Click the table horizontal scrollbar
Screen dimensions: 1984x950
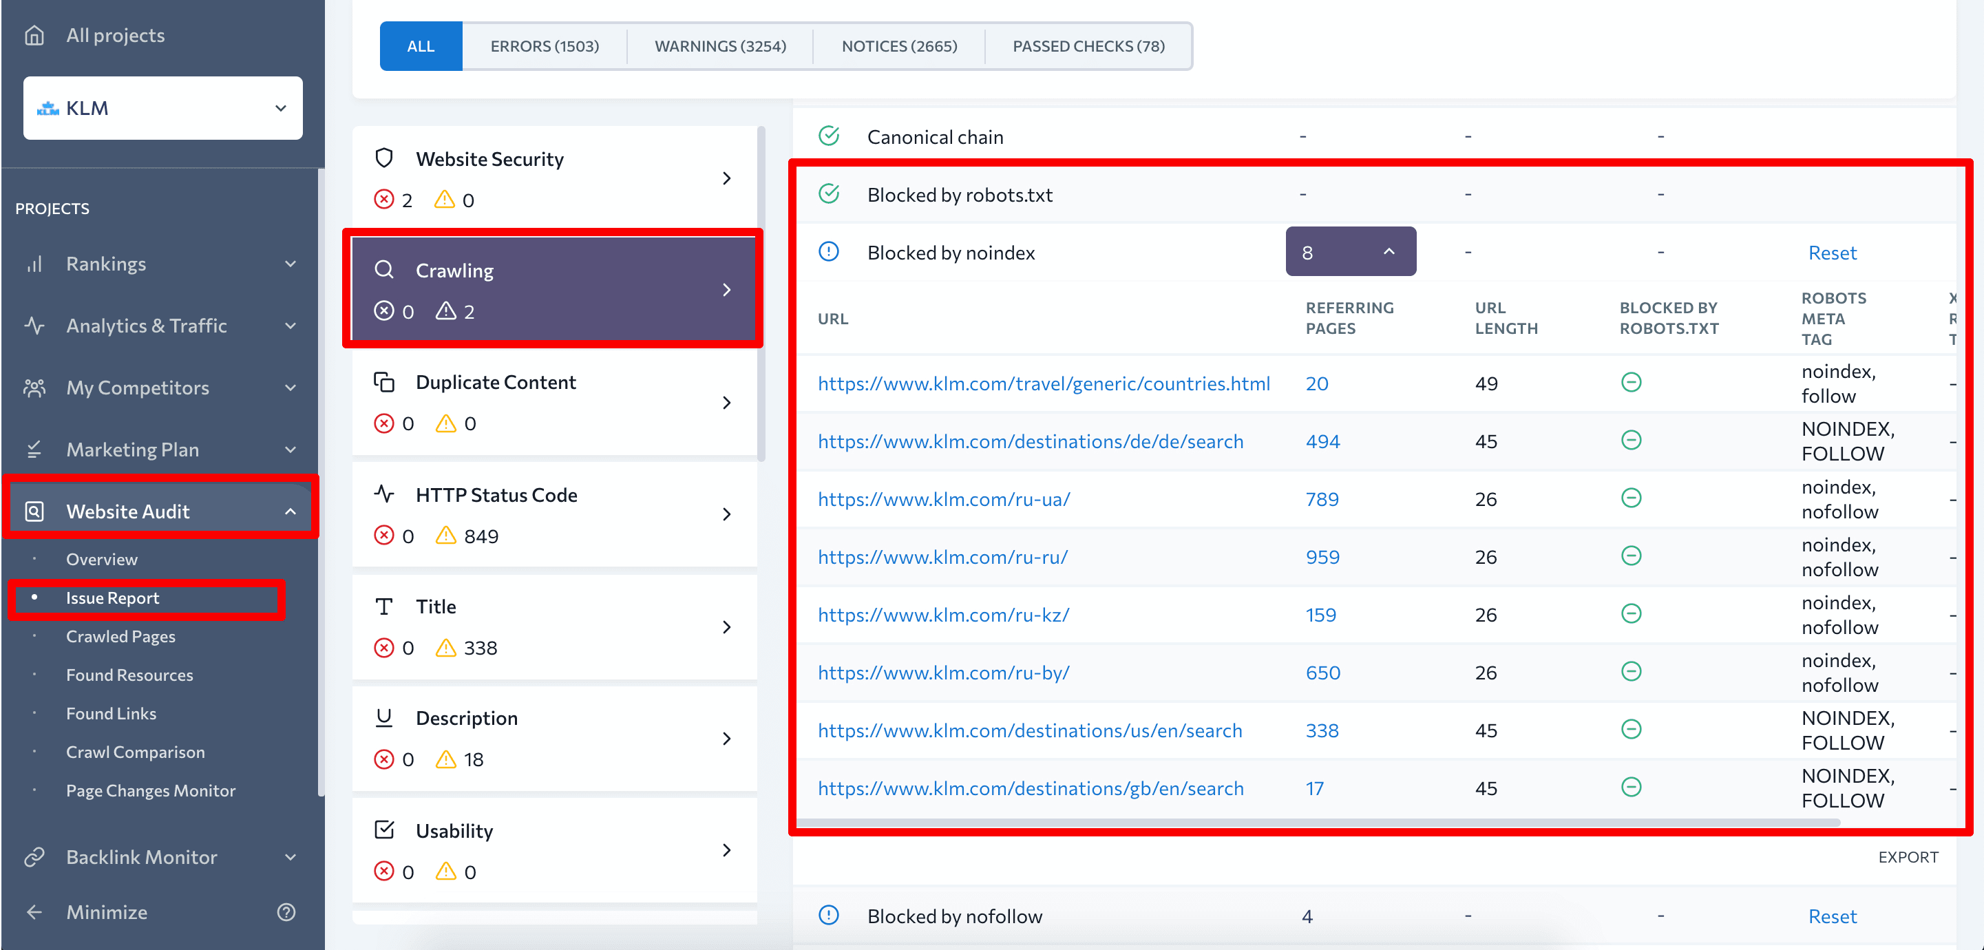click(x=1318, y=823)
